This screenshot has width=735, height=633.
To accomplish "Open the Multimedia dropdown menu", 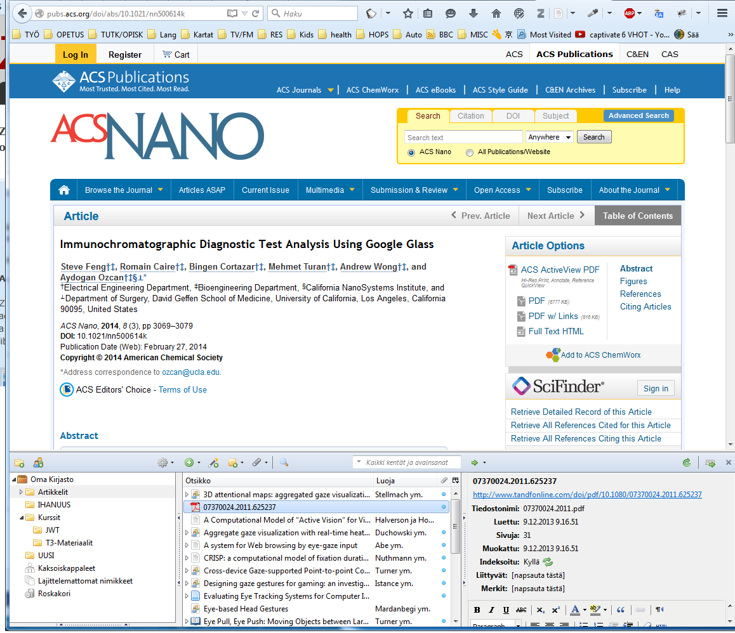I will click(x=330, y=190).
